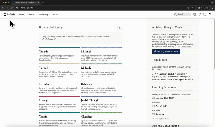
Task: Select Português translation
Action: click(172, 80)
